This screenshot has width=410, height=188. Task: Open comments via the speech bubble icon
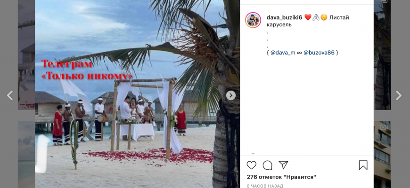point(268,165)
